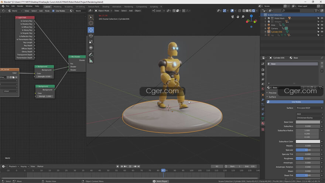This screenshot has width=325, height=183.
Task: Open the Base Color swatch
Action: point(308,122)
